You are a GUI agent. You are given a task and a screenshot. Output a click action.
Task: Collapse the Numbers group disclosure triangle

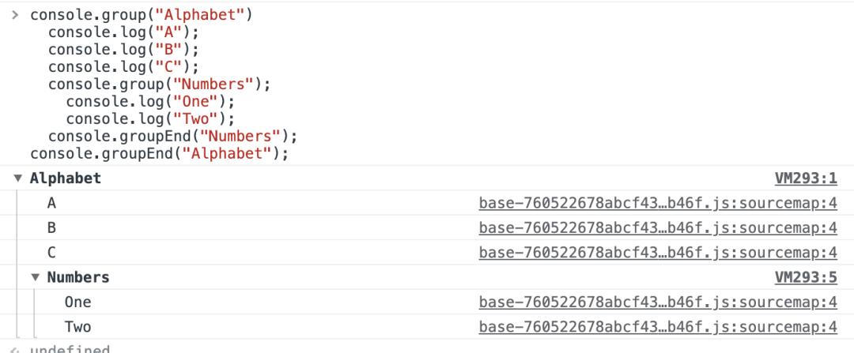tap(36, 278)
